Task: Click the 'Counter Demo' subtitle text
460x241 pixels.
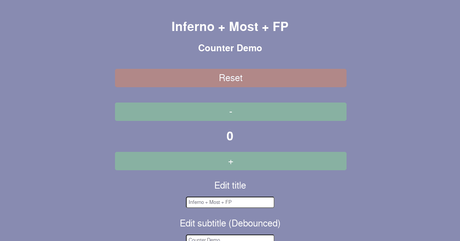Action: click(x=230, y=48)
